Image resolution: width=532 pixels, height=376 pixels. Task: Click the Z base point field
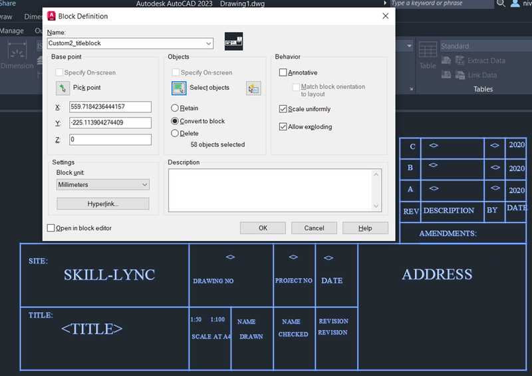pyautogui.click(x=110, y=140)
